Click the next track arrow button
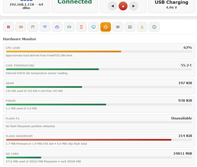The width and height of the screenshot is (197, 167). click(x=134, y=6)
